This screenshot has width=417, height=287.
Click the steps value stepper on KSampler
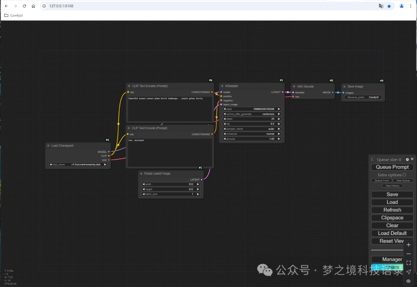click(279, 119)
